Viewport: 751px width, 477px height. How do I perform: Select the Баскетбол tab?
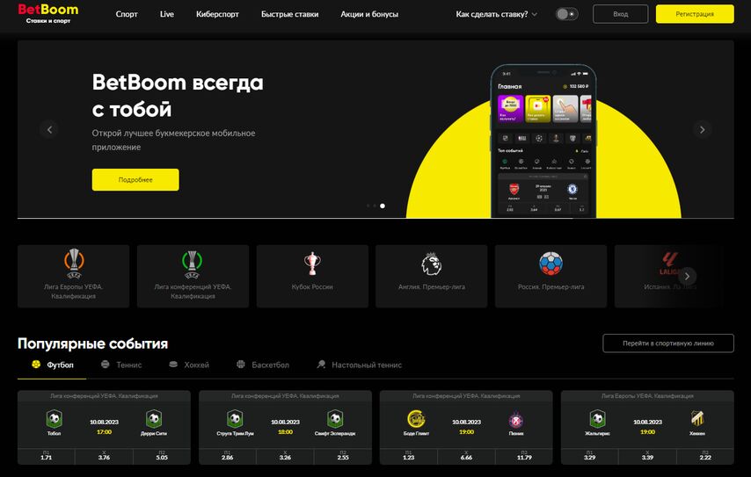(x=263, y=365)
